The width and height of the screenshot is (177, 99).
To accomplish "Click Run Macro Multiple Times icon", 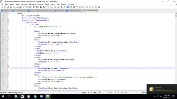I will coord(96,7).
